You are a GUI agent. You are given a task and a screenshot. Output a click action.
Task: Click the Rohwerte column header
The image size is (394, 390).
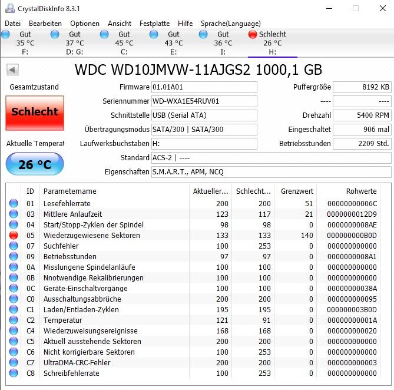pos(348,191)
